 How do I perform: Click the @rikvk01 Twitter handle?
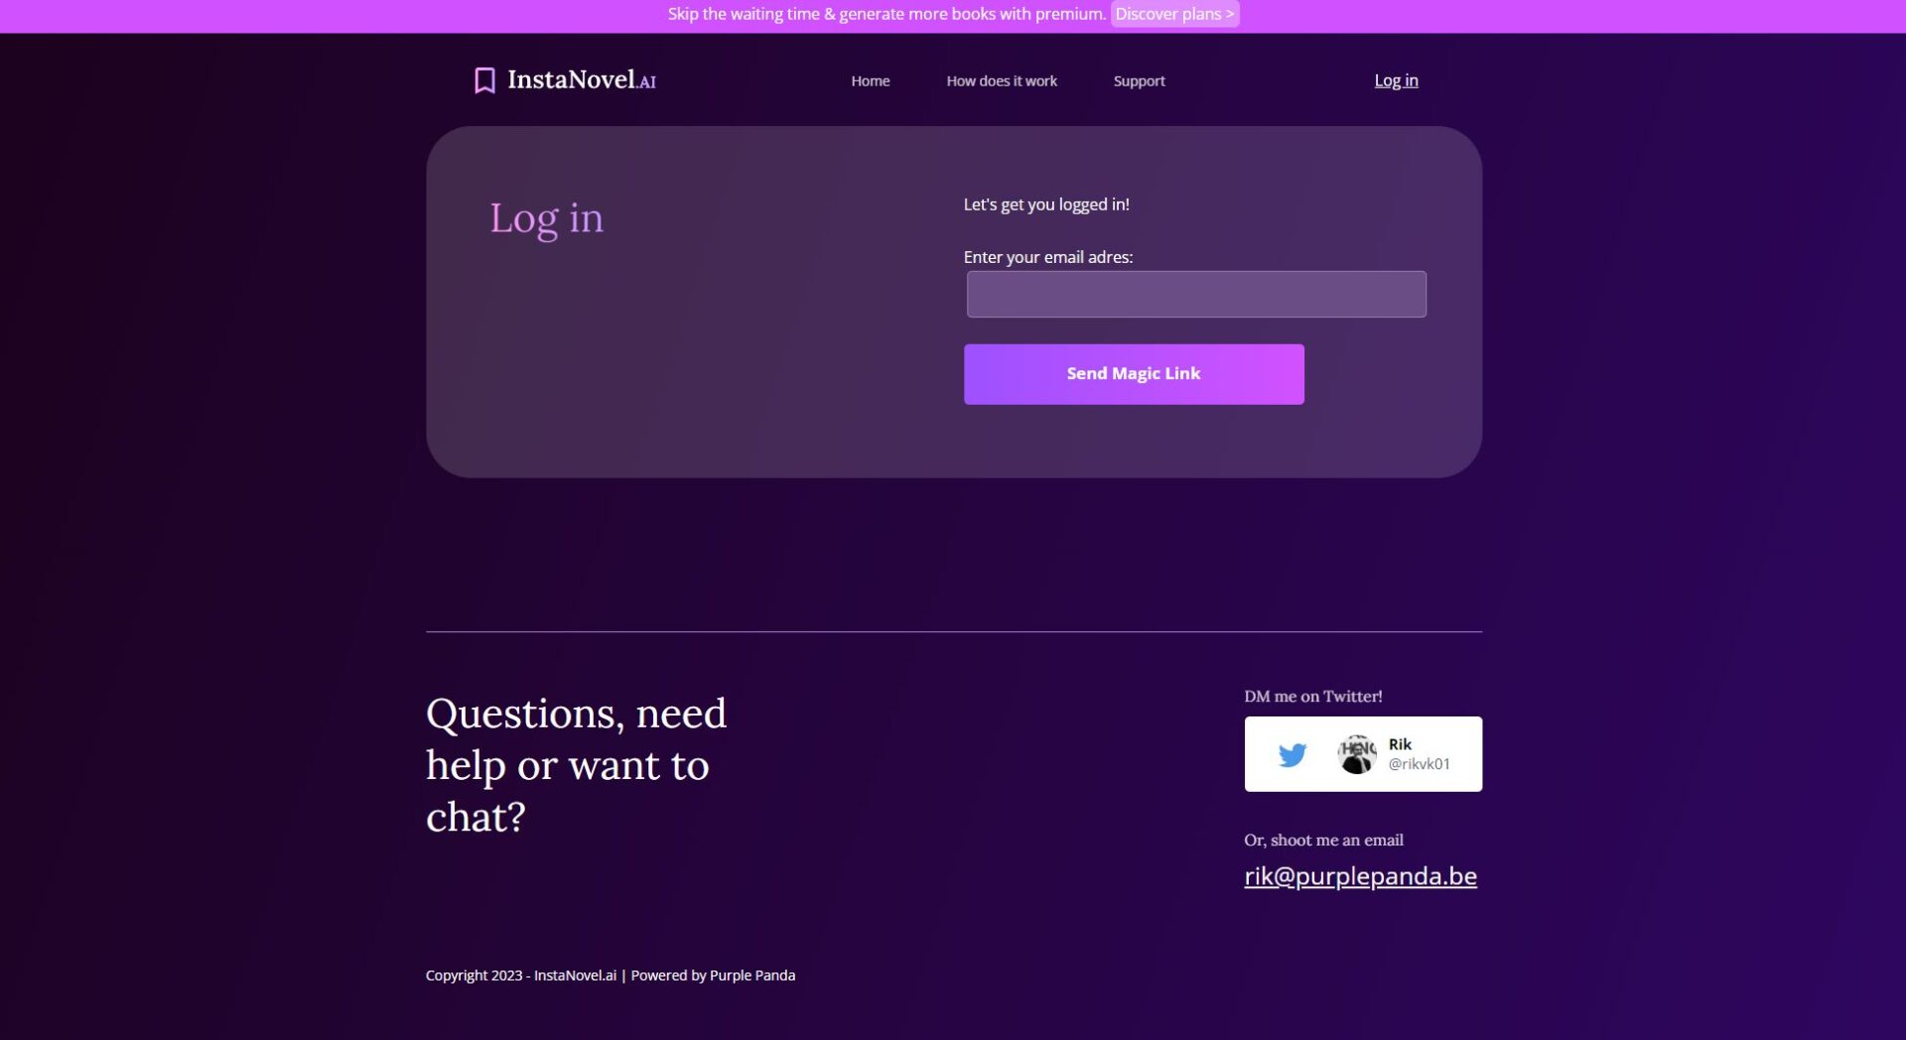1419,764
